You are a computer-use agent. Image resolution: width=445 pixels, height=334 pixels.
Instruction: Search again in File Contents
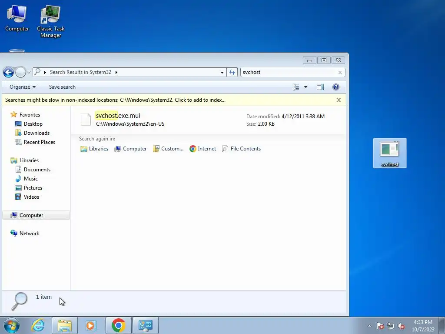241,149
